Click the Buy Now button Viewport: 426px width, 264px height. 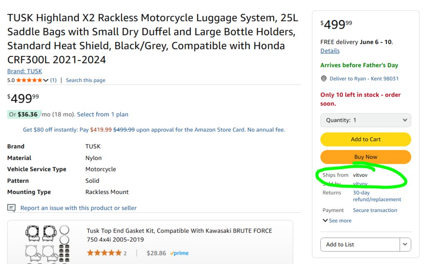pyautogui.click(x=366, y=157)
